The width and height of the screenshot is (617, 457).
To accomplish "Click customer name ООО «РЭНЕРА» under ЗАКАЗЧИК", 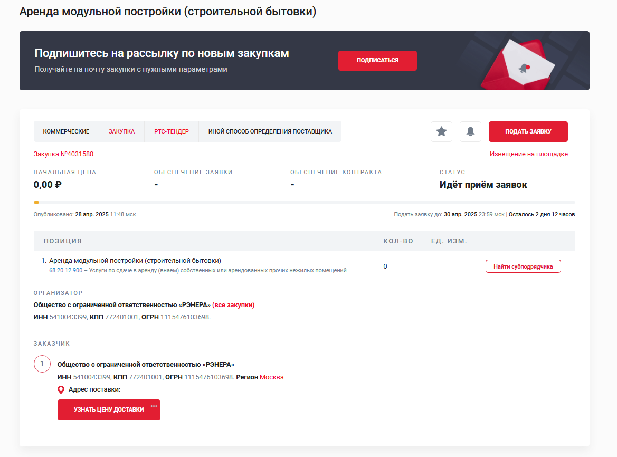I will coord(146,365).
